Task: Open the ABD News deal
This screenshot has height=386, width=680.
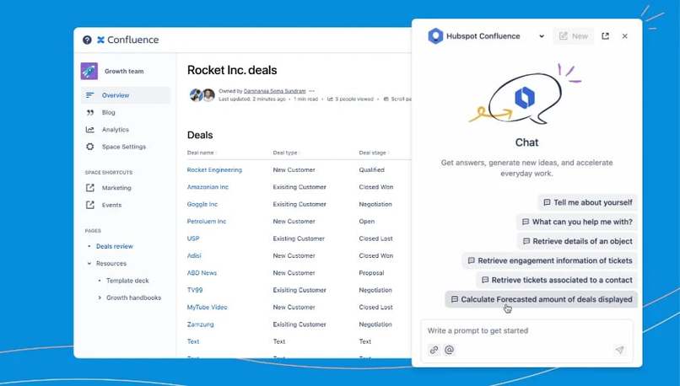Action: [x=202, y=273]
